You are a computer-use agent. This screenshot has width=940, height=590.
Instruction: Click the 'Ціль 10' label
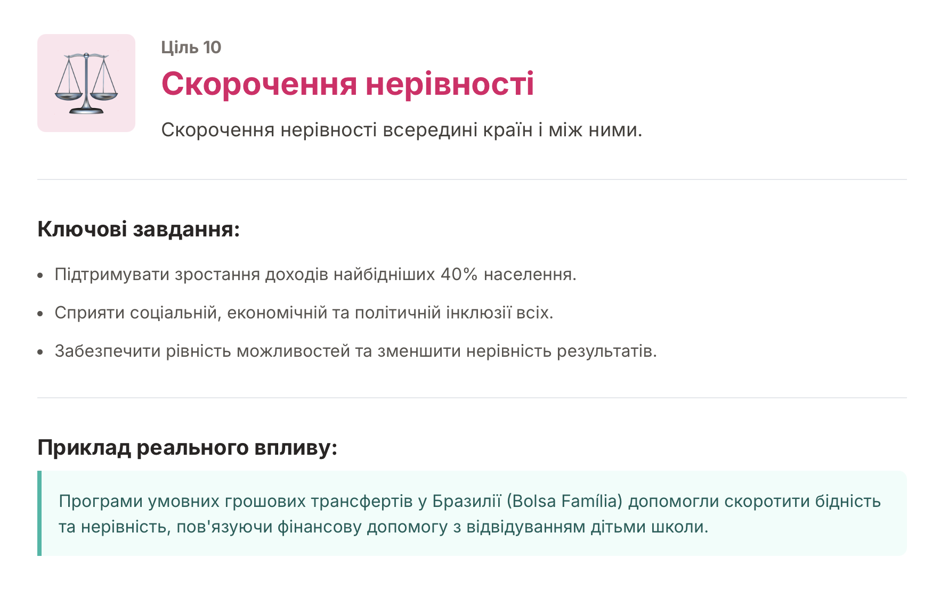pos(191,47)
